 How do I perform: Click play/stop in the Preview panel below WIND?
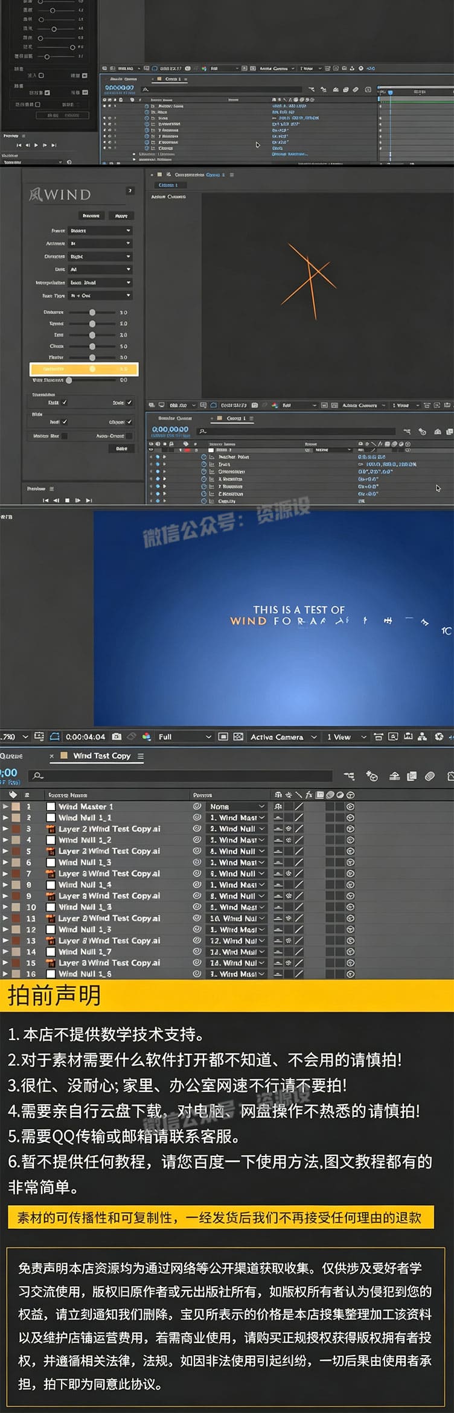point(67,500)
